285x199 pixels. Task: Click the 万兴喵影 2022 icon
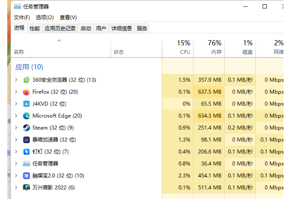pyautogui.click(x=27, y=188)
